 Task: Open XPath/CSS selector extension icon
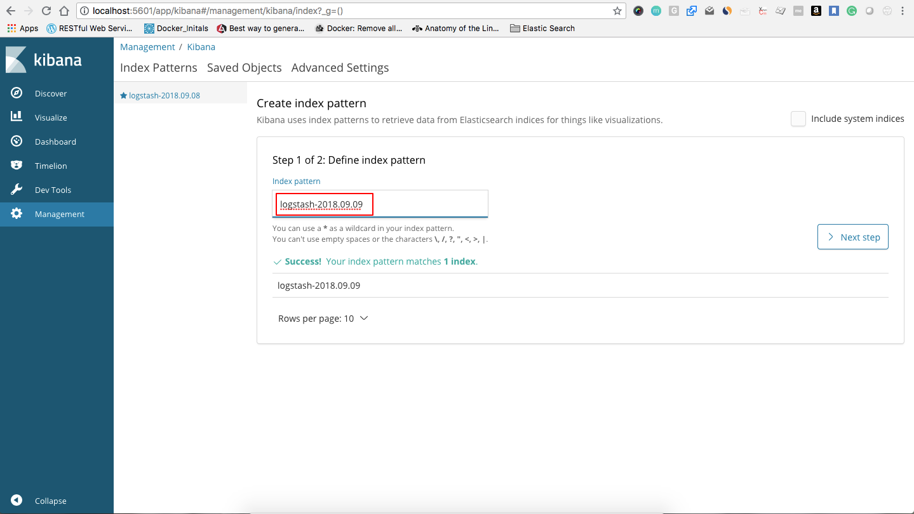763,11
